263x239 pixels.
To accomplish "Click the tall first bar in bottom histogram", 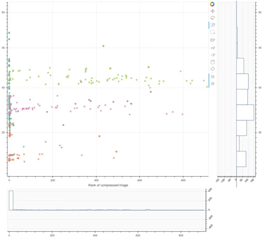I will coord(11,200).
